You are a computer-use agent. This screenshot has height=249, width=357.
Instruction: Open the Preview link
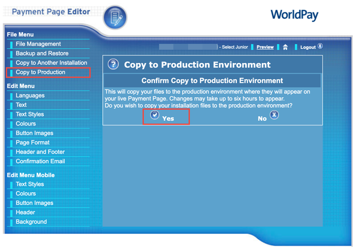click(x=265, y=47)
